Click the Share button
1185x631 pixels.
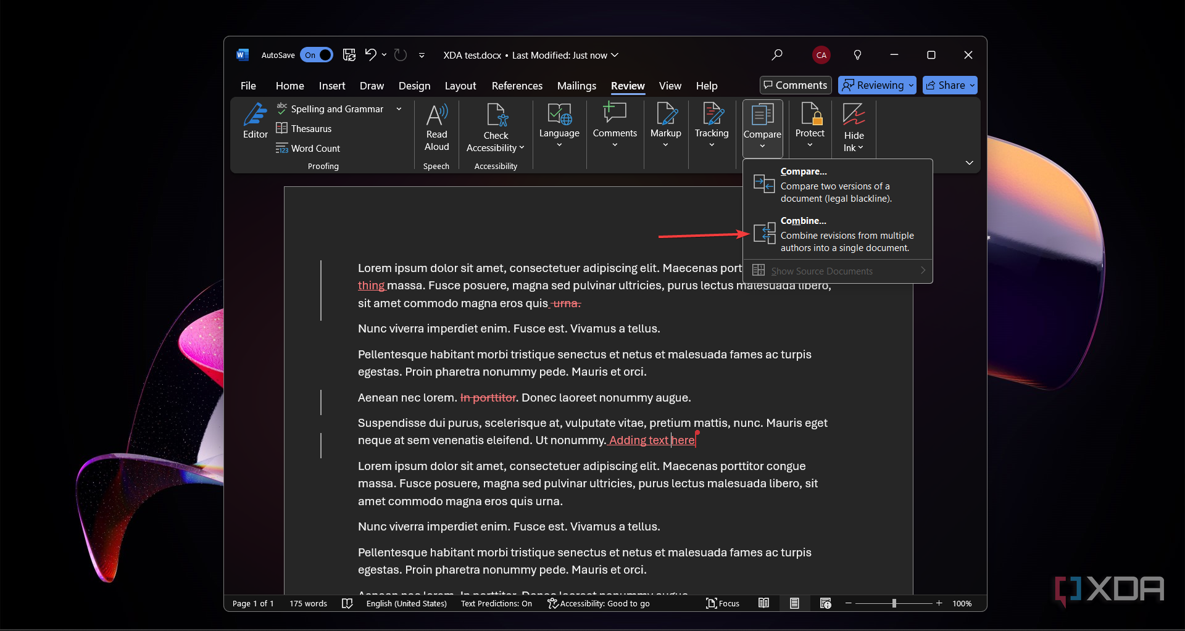pos(950,85)
